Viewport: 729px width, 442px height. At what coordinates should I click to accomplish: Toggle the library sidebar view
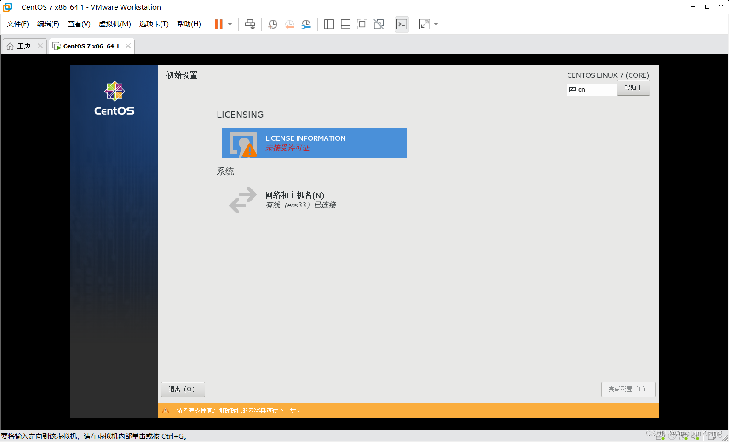coord(329,24)
